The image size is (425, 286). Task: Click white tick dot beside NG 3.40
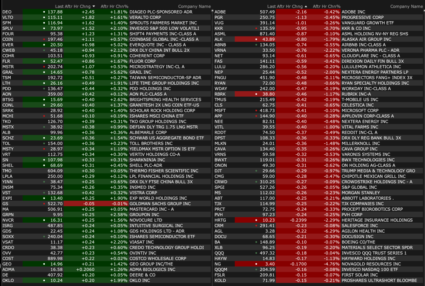(x=256, y=264)
